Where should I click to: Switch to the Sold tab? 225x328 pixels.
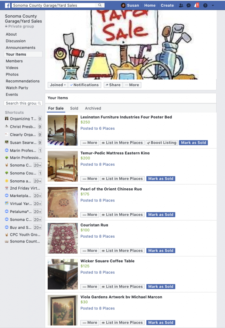tap(74, 108)
